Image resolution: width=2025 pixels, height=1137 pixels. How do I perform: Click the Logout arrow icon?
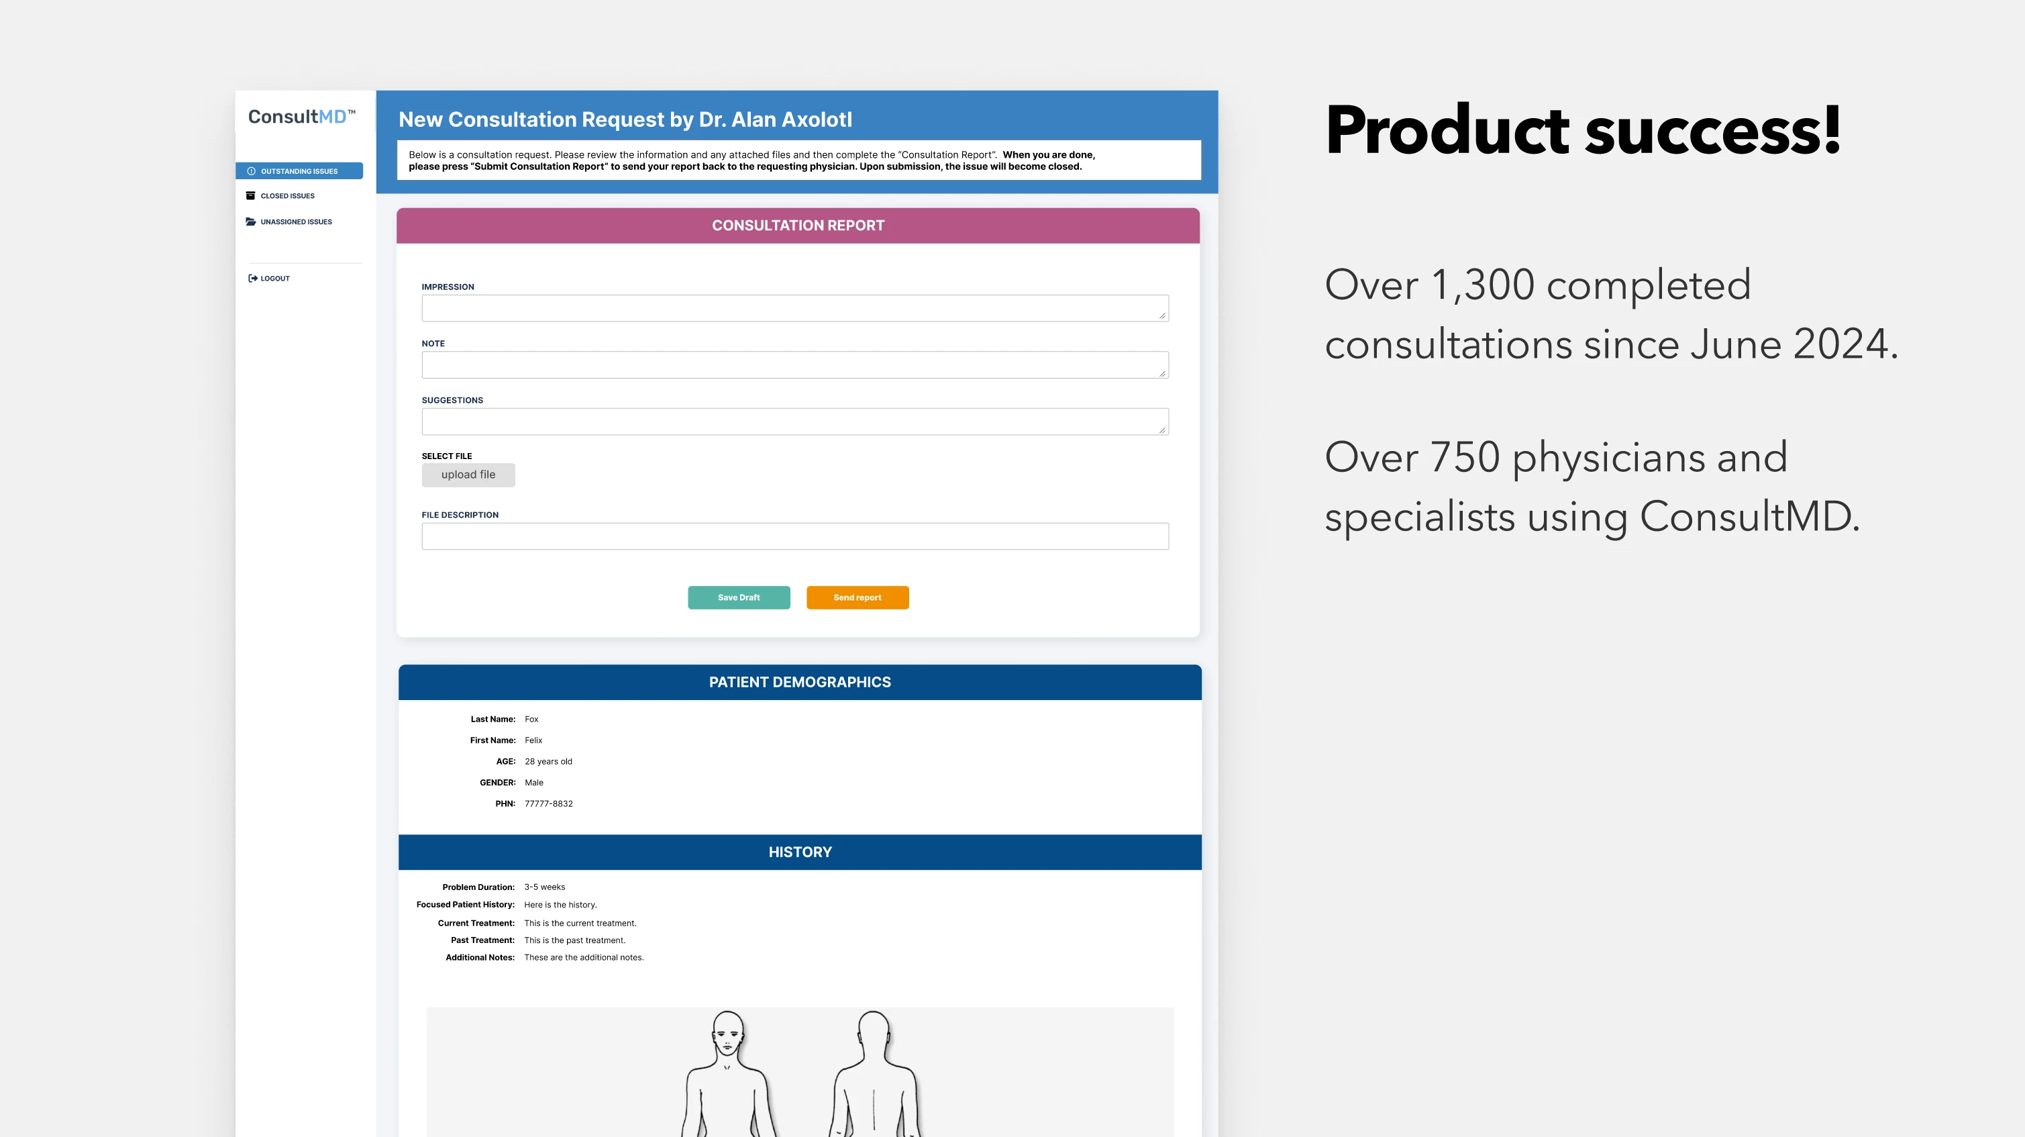(x=253, y=279)
